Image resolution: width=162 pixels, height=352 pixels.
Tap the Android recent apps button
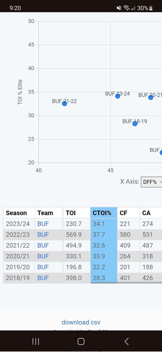pyautogui.click(x=36, y=342)
